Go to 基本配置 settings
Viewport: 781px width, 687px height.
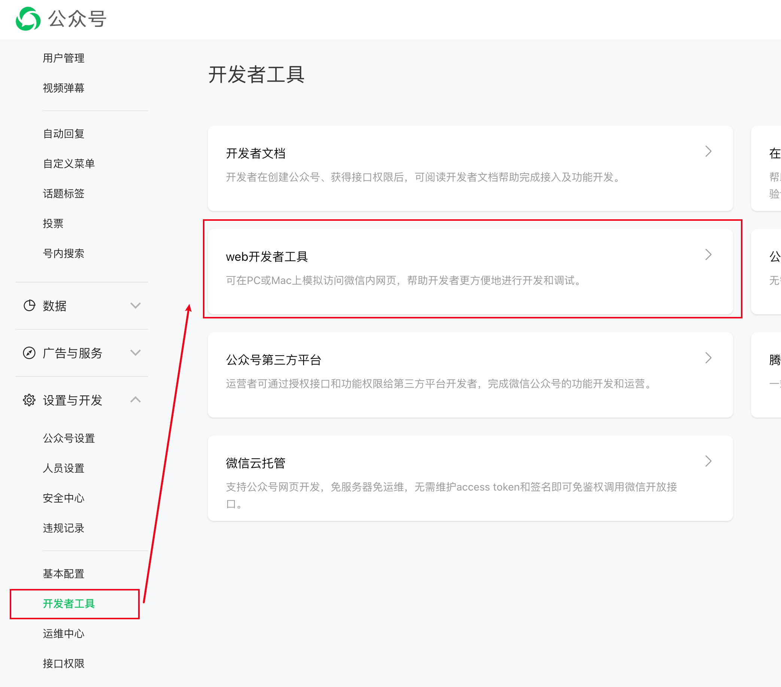tap(63, 574)
